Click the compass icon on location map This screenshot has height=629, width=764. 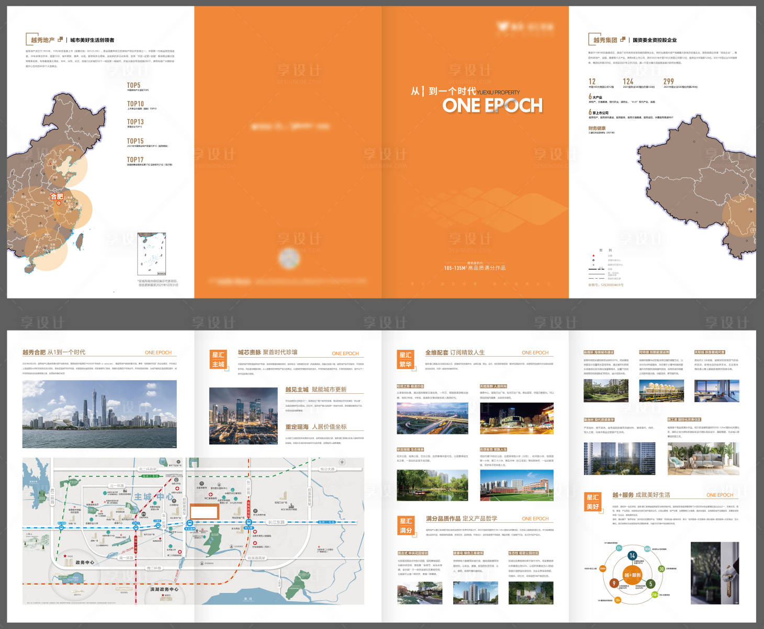tap(342, 462)
